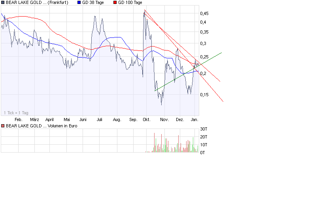Viewport: 332px width, 207px height.
Task: Click the '0,15' price axis value
Action: pyautogui.click(x=204, y=95)
